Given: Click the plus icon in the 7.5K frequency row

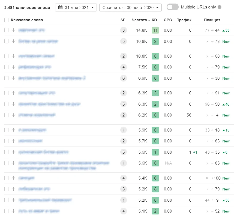Looking at the screenshot, I should pos(14,67).
